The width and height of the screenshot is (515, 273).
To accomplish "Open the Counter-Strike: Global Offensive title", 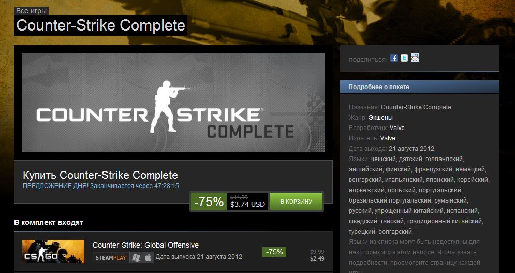I will (x=145, y=245).
